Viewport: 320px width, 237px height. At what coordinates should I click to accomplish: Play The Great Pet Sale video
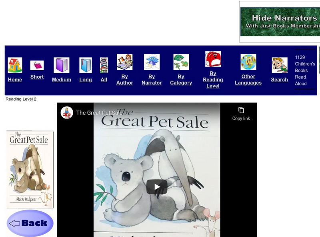157,187
